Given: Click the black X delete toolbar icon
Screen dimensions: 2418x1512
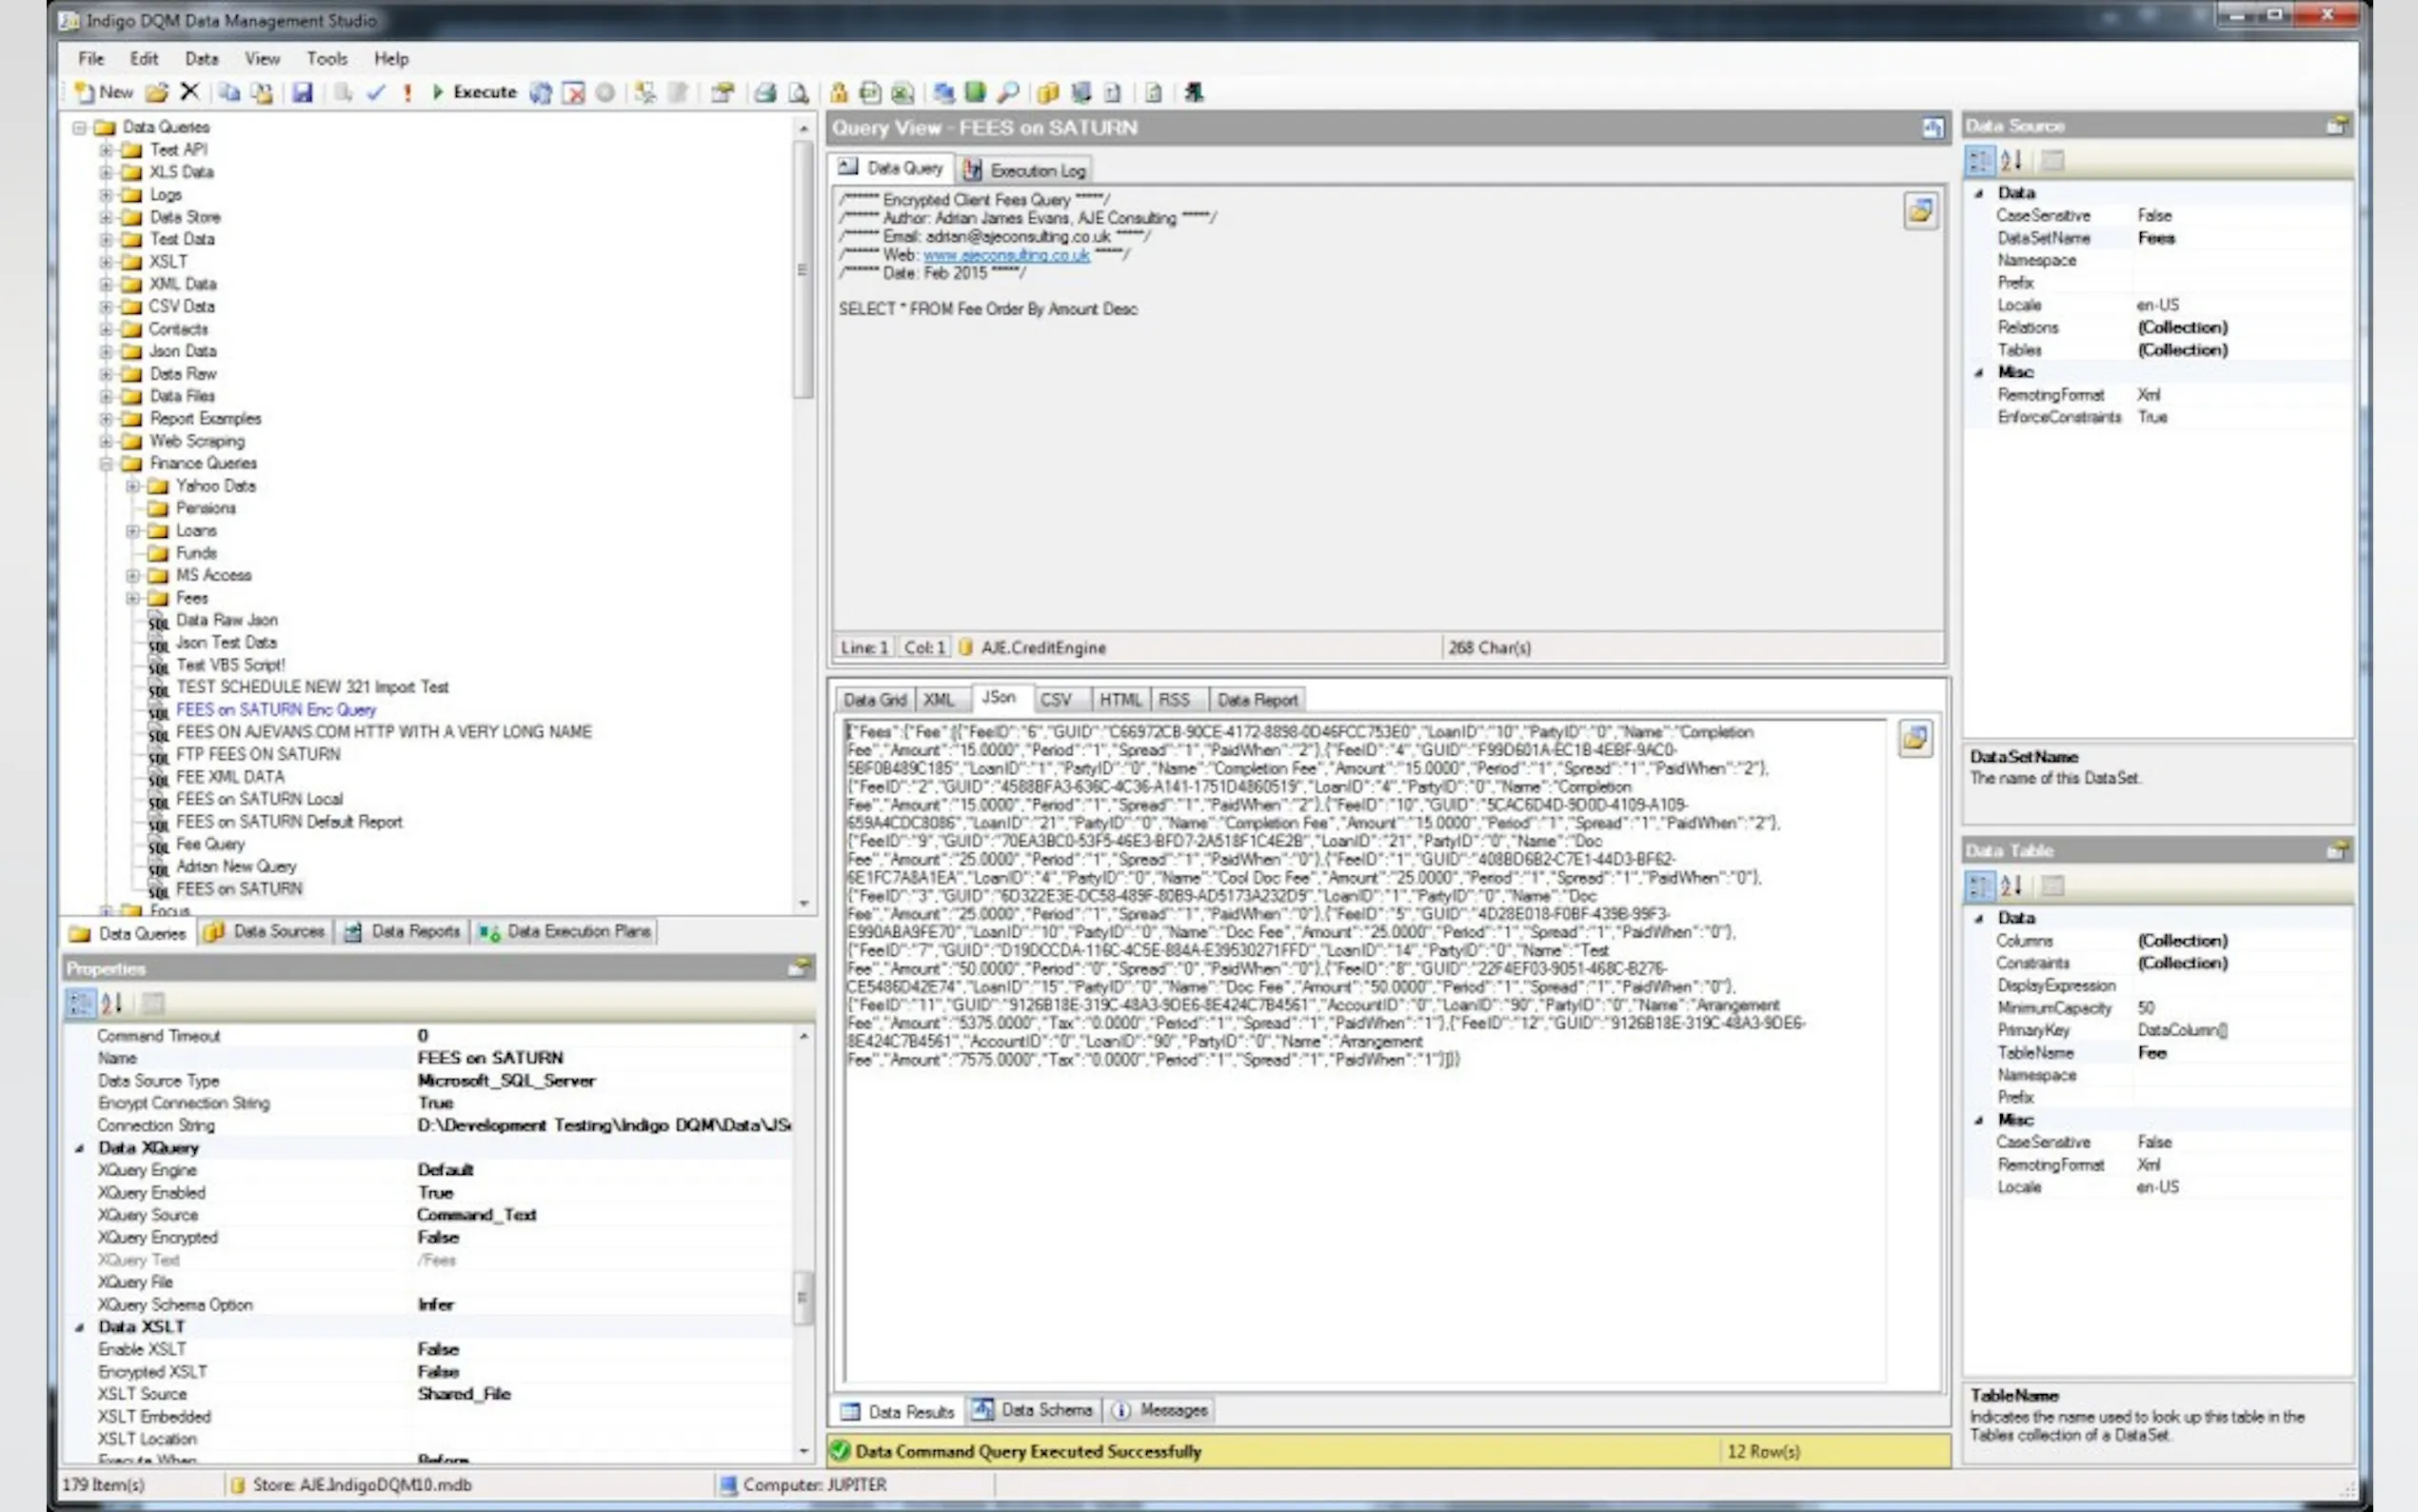Looking at the screenshot, I should (x=188, y=92).
